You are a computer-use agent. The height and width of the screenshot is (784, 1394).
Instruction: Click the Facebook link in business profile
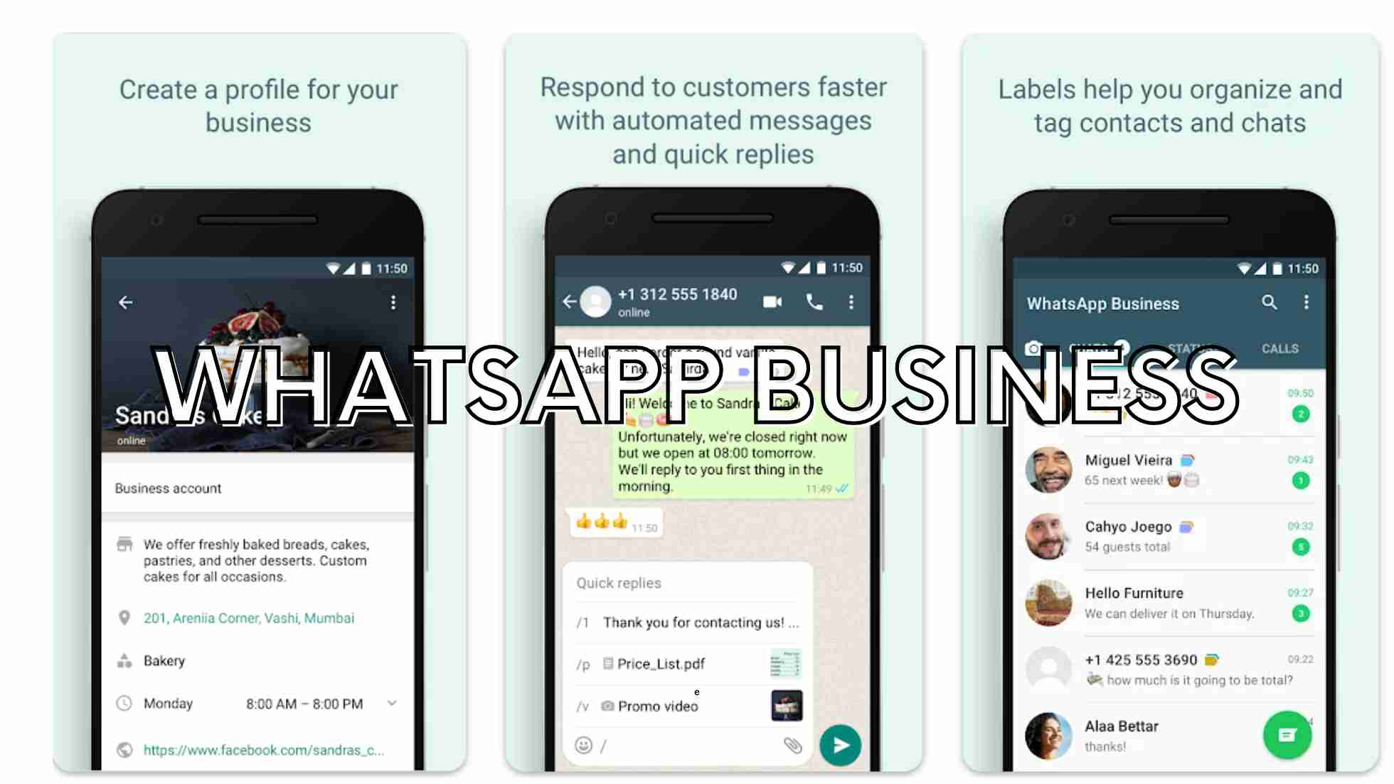coord(262,750)
